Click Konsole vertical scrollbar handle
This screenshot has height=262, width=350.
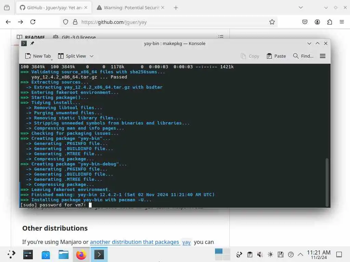(x=327, y=182)
